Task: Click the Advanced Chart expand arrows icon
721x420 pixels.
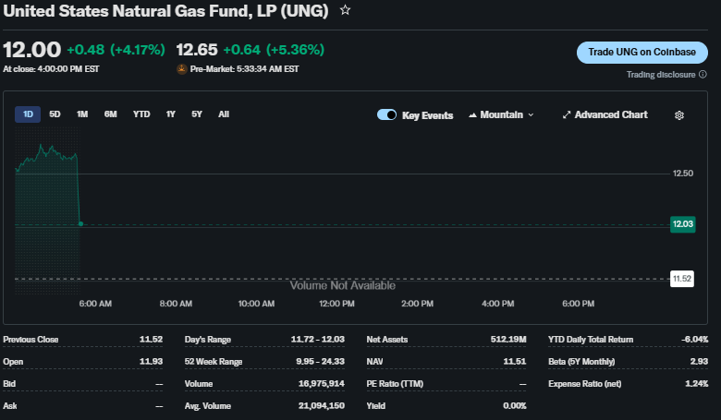Action: [x=567, y=115]
